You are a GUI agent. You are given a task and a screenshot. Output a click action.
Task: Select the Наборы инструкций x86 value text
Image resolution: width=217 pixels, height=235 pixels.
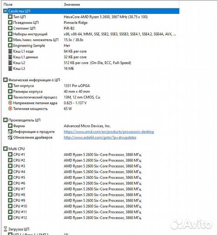point(120,34)
